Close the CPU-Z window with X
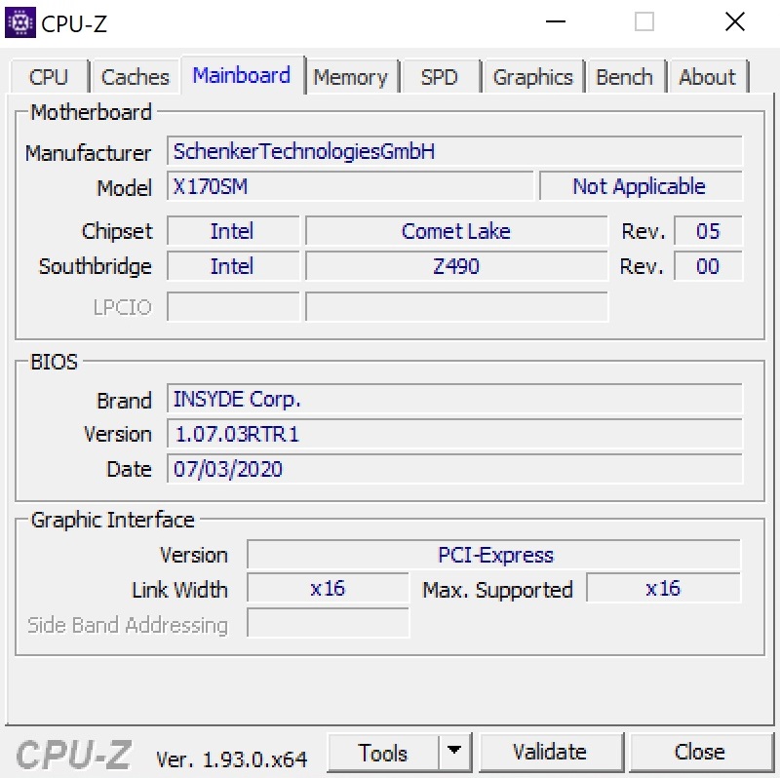Image resolution: width=780 pixels, height=778 pixels. tap(735, 21)
